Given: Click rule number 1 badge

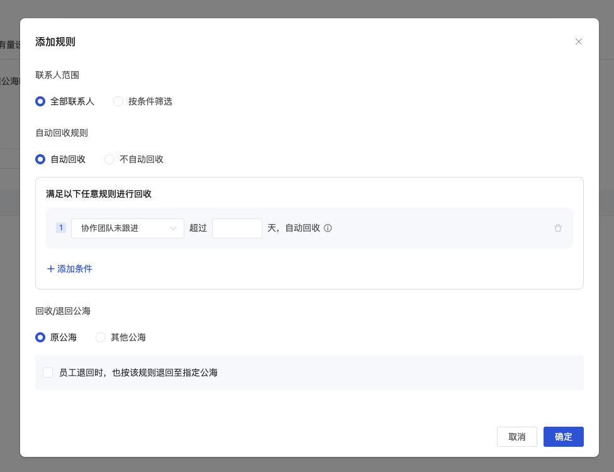Looking at the screenshot, I should coord(61,228).
